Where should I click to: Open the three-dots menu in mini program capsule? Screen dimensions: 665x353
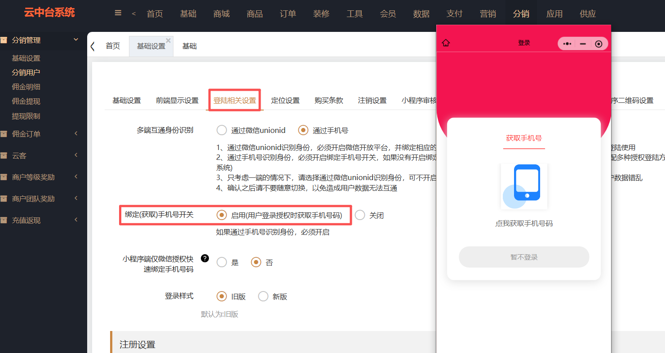point(567,44)
